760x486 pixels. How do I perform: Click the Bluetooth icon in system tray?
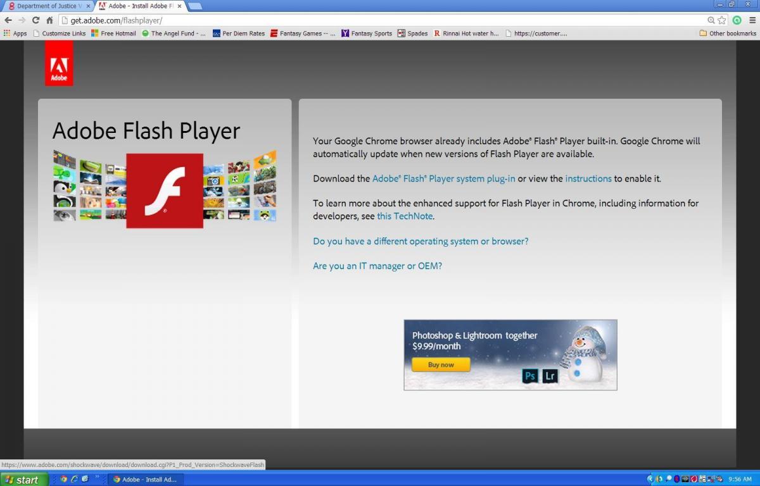pyautogui.click(x=677, y=479)
